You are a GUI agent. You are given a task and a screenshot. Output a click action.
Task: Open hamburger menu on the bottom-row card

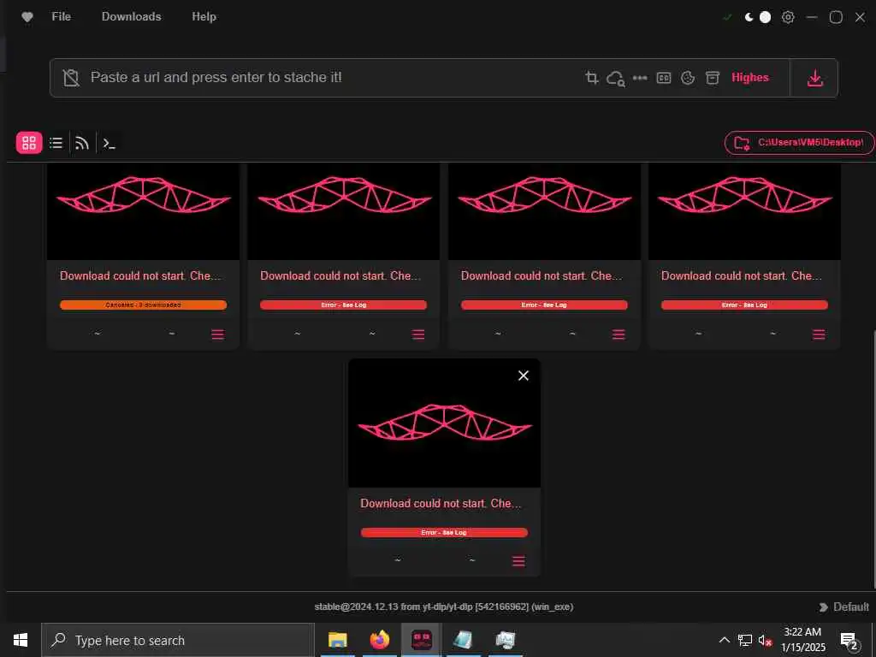518,561
